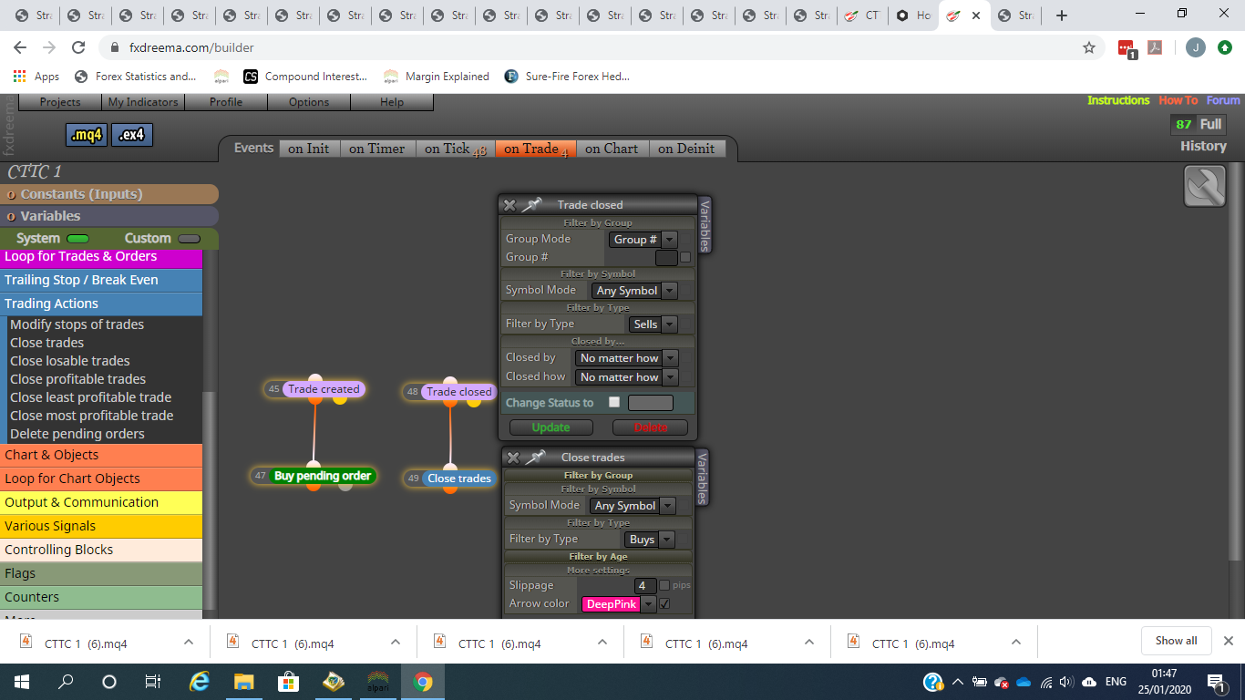Click the green Chrome update arrow icon
This screenshot has width=1245, height=700.
pyautogui.click(x=1226, y=47)
